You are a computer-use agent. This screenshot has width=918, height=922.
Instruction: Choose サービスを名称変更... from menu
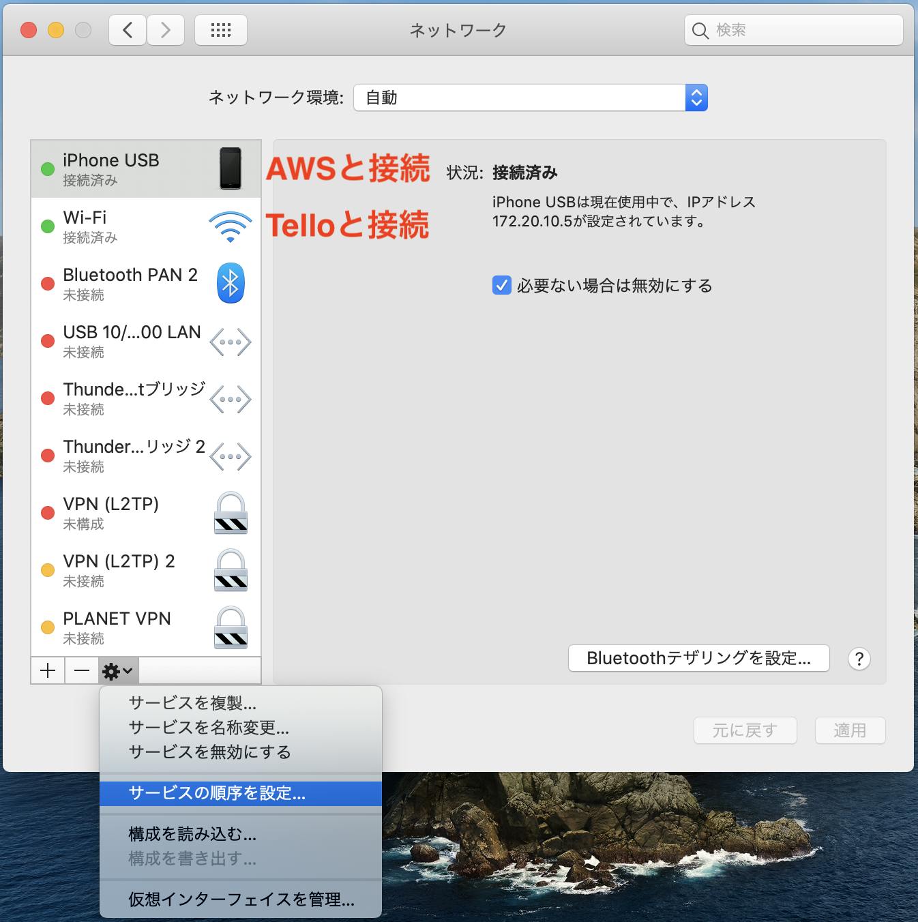coord(241,728)
